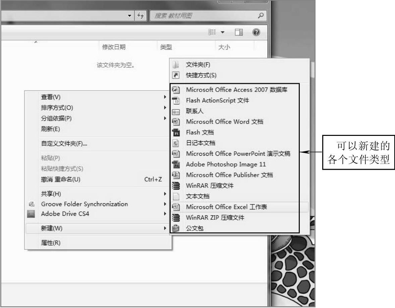Create Microsoft Office Publisher 文档
This screenshot has height=308, width=395.
click(239, 175)
